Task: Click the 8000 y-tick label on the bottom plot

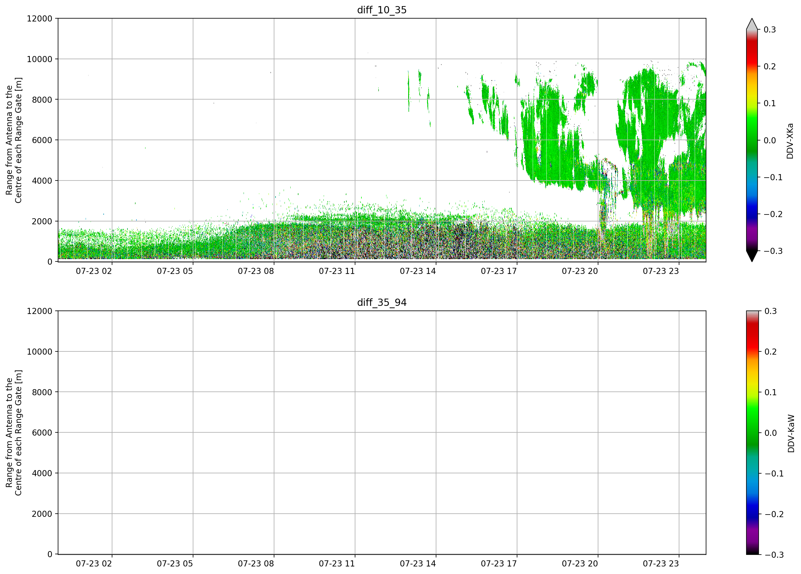Action: tap(42, 392)
